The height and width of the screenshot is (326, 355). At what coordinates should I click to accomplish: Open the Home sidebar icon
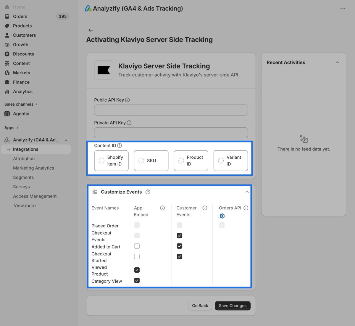tap(7, 7)
